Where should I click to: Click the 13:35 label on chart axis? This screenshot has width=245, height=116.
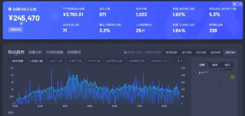[x=15, y=106]
